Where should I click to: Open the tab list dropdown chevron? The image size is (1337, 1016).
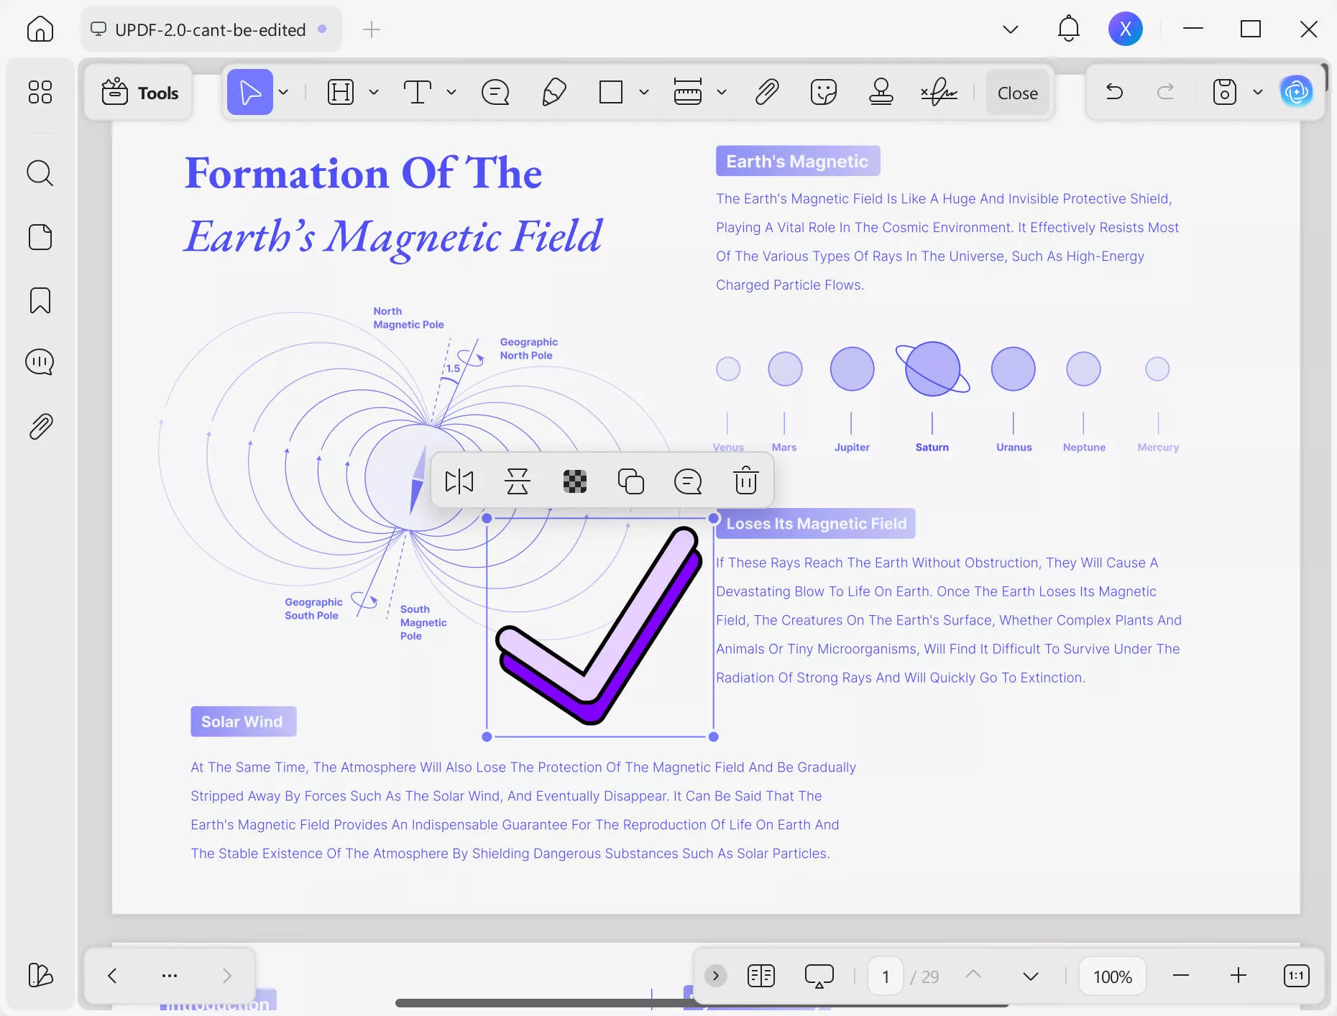1011,29
